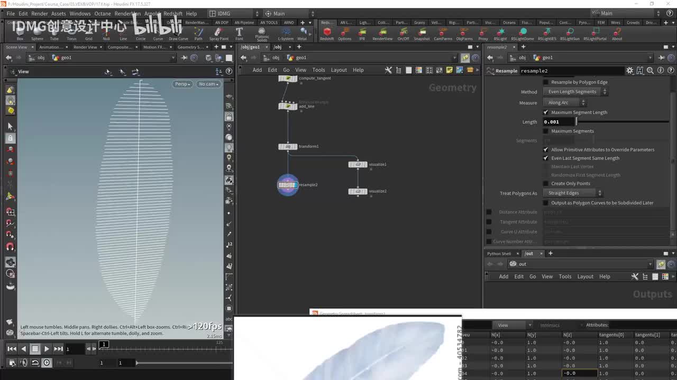
Task: Enable the Tangent Attribute checkbox
Action: [x=489, y=222]
